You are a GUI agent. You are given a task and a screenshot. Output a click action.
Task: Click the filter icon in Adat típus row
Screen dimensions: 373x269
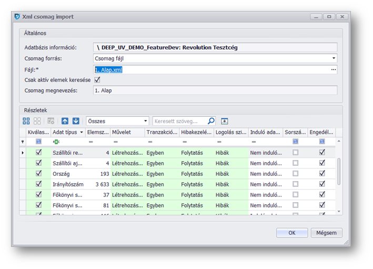(x=56, y=142)
